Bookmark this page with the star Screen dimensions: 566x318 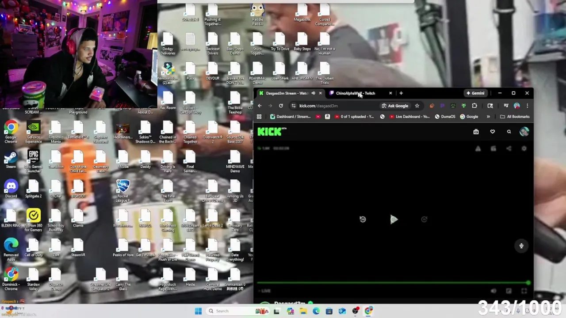(x=417, y=106)
